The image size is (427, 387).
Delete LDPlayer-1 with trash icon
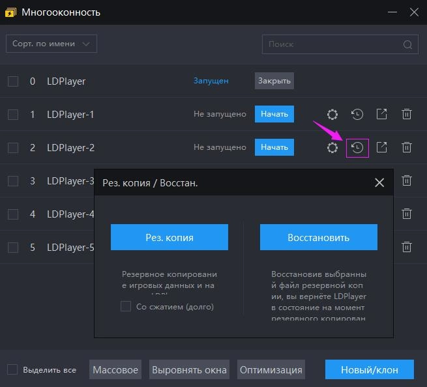tap(407, 115)
